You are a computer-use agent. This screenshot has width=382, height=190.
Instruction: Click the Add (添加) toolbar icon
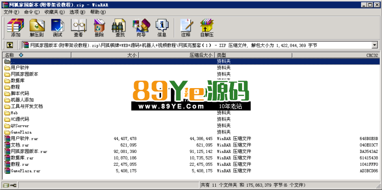click(16, 28)
